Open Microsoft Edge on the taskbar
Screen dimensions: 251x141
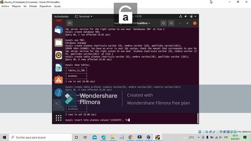(x=104, y=137)
